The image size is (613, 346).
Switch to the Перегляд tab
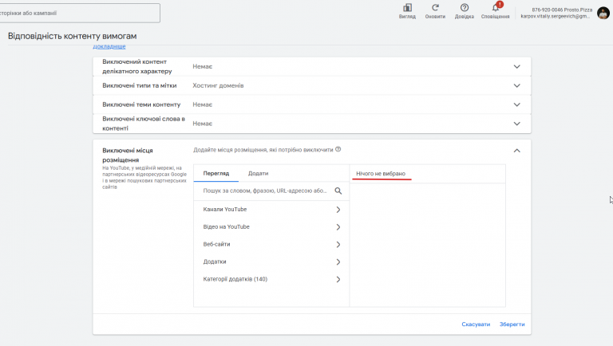pyautogui.click(x=216, y=173)
